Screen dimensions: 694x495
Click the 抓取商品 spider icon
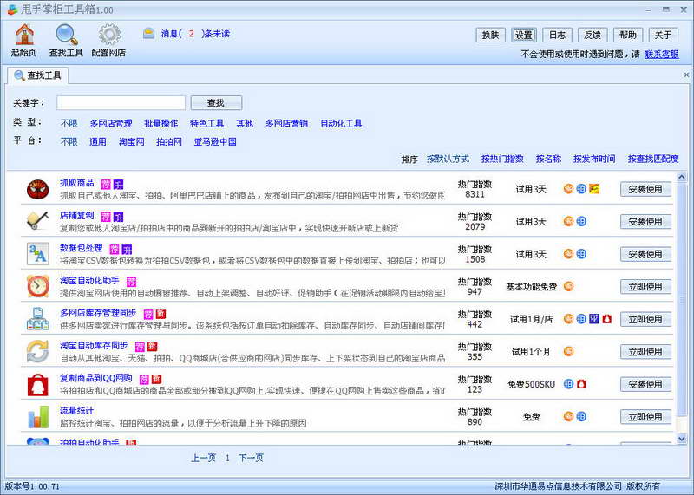pos(37,189)
